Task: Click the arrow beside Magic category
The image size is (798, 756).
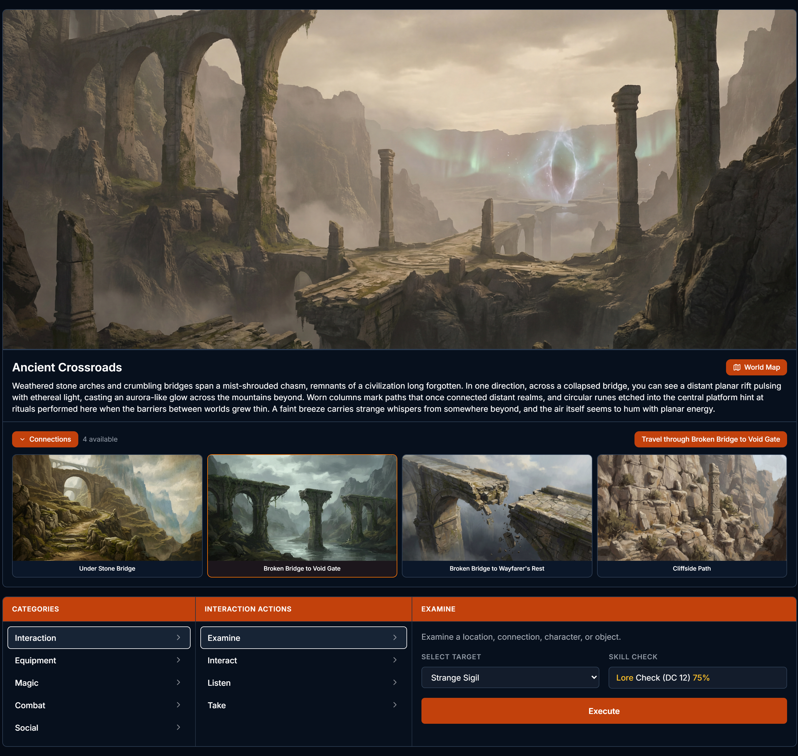Action: [x=178, y=682]
